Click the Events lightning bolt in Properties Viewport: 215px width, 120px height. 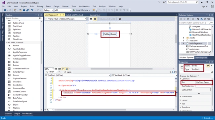(211, 66)
